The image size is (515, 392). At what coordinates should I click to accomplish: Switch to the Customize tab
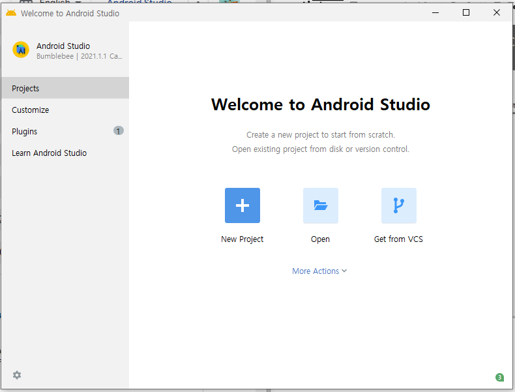[65, 110]
